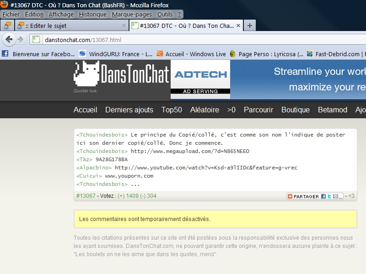Switch to the 'Editer le sujet' tab
Image resolution: width=366 pixels, height=274 pixels.
(71, 26)
